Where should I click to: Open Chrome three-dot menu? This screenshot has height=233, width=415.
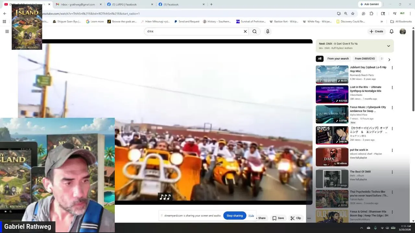coord(410,14)
